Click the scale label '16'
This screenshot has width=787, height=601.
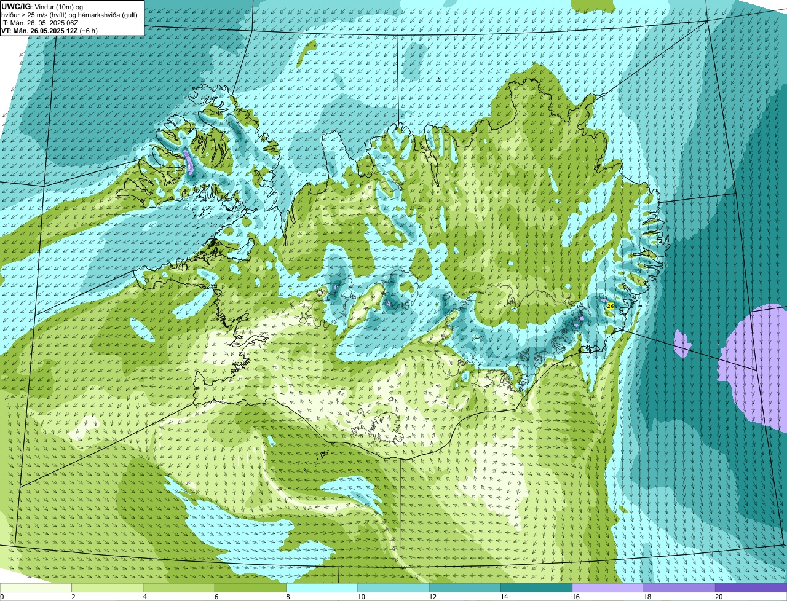pyautogui.click(x=576, y=597)
